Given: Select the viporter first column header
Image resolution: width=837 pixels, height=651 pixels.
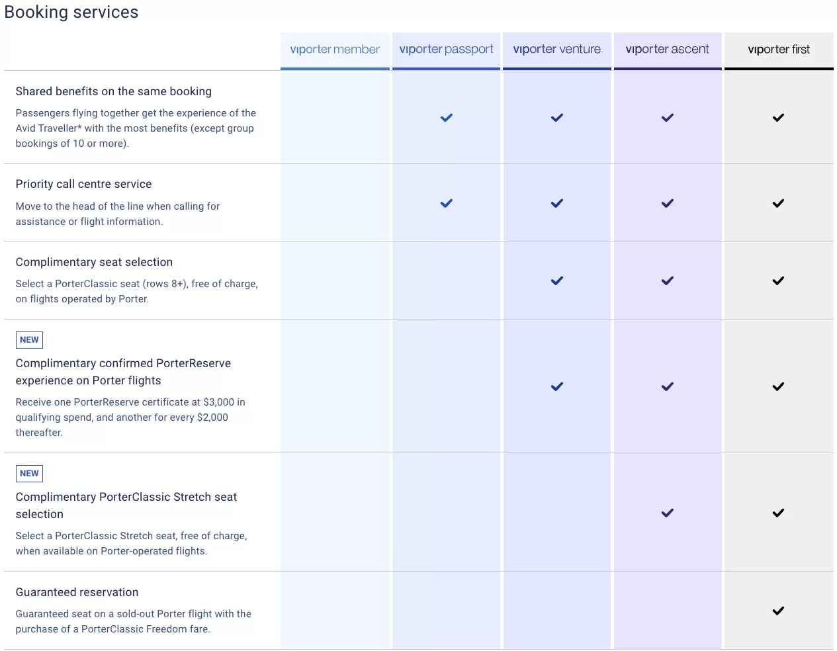Looking at the screenshot, I should pyautogui.click(x=779, y=50).
